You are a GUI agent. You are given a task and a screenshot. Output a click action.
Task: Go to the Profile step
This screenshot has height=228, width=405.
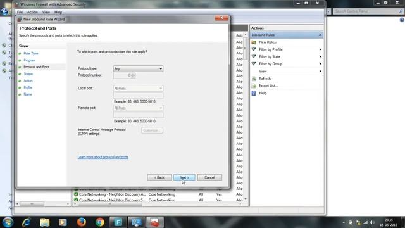28,87
